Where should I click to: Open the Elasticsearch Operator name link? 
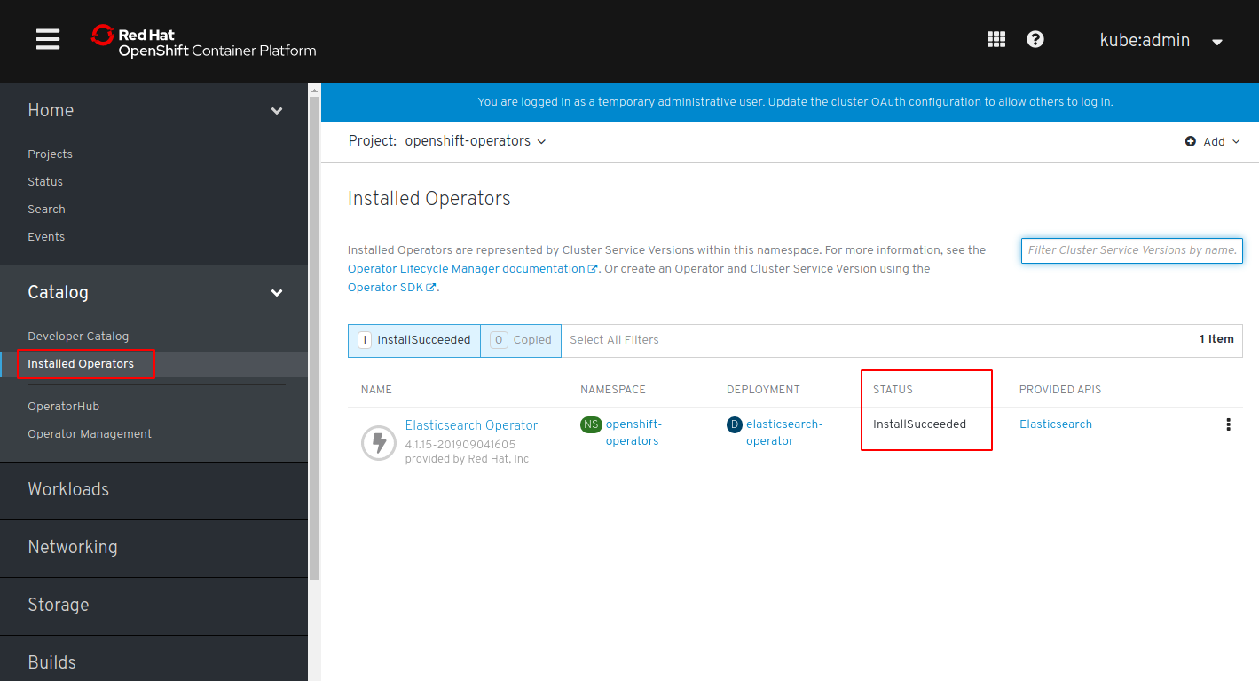tap(471, 425)
